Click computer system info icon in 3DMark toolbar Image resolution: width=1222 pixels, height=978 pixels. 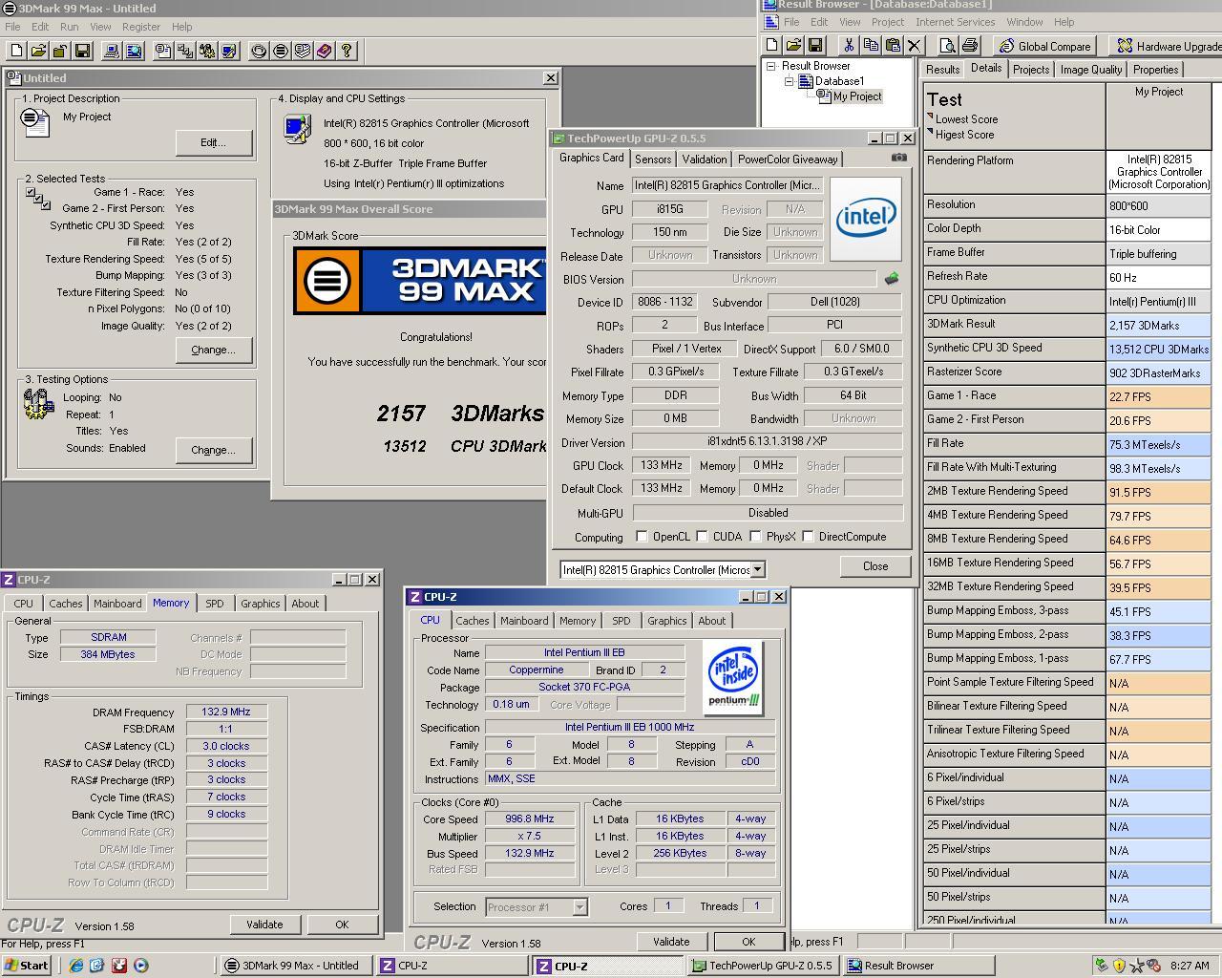pos(112,51)
